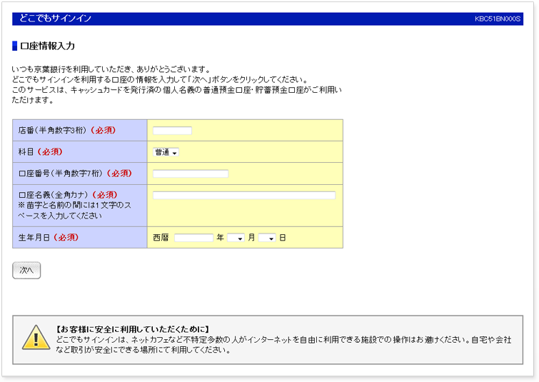Screen dimensions: 539x382
Task: Expand the birth month dropdown before 月
Action: [236, 238]
